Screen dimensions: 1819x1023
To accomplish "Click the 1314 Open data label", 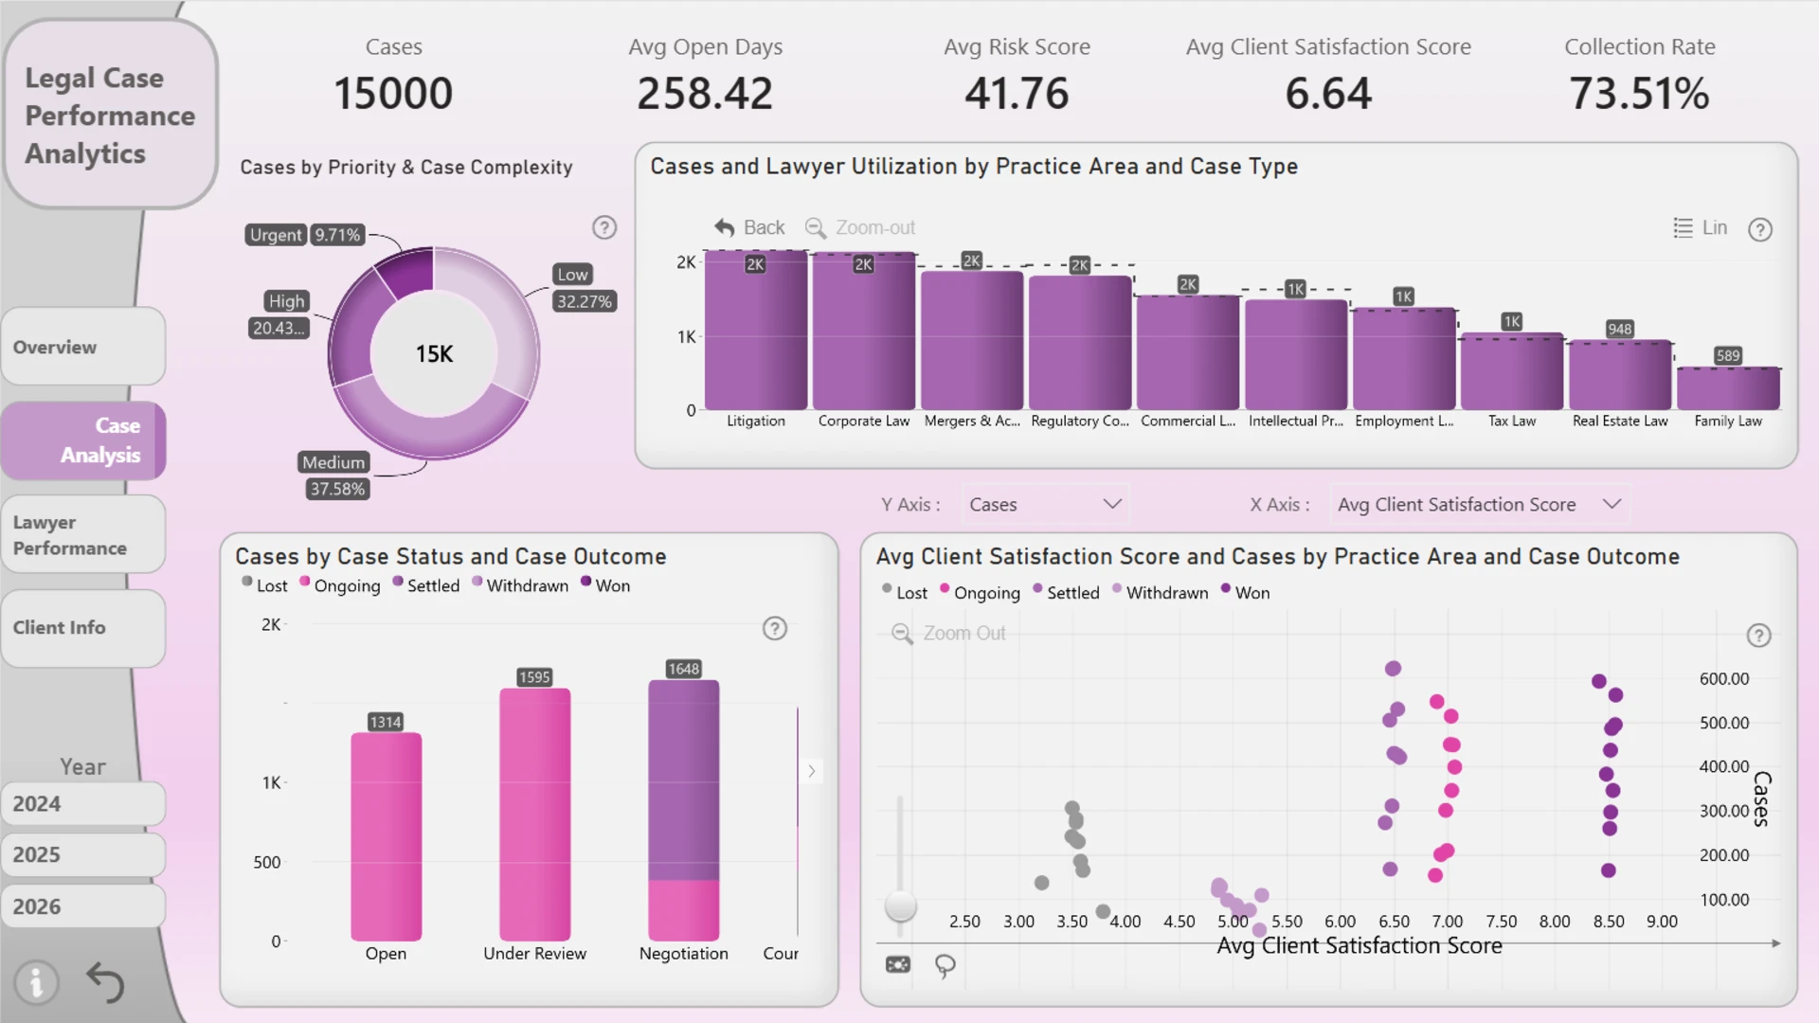I will point(386,722).
